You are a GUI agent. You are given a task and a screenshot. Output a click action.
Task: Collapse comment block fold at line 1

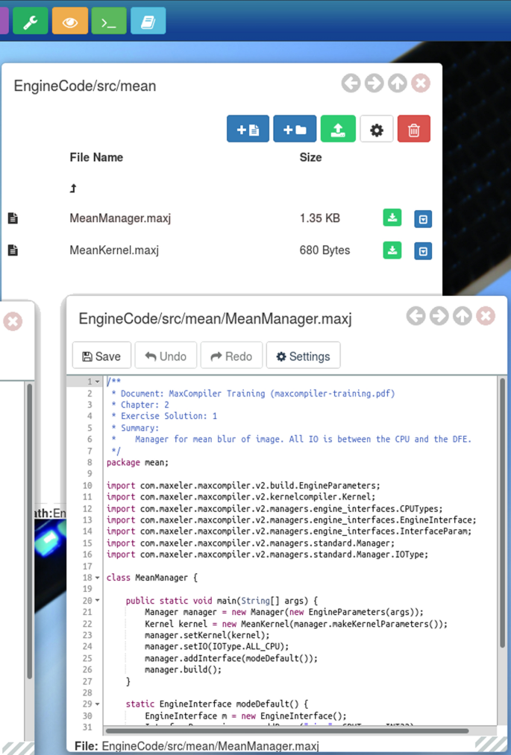97,382
